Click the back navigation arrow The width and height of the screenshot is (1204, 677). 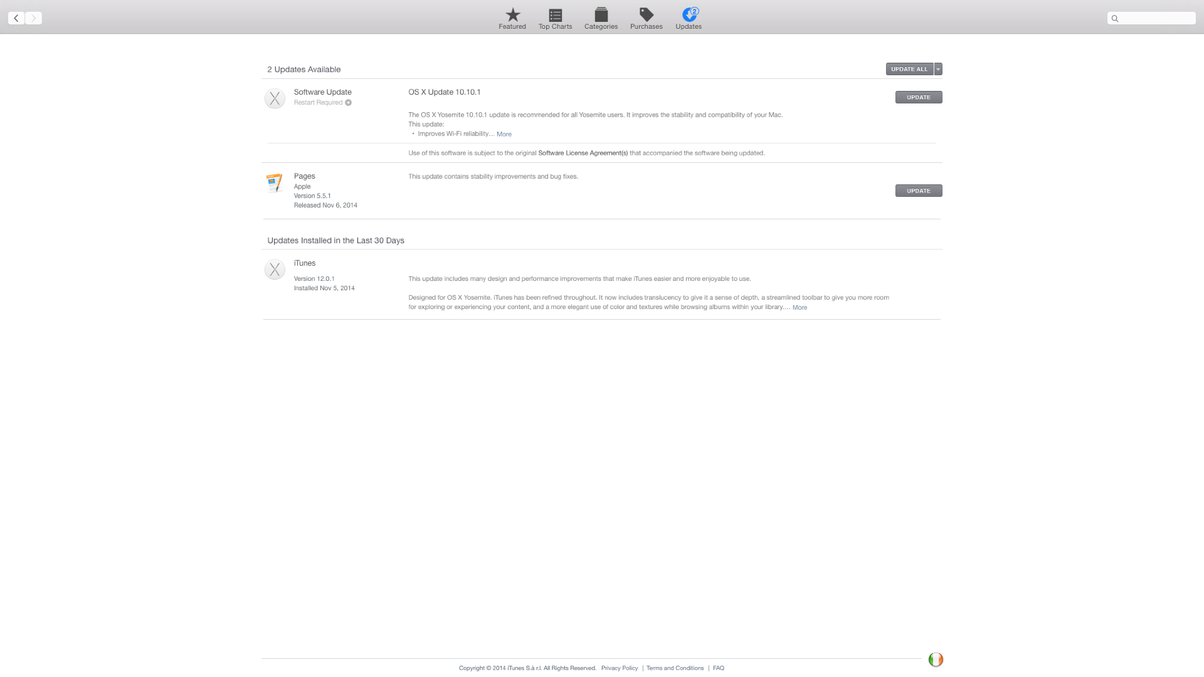(x=16, y=18)
